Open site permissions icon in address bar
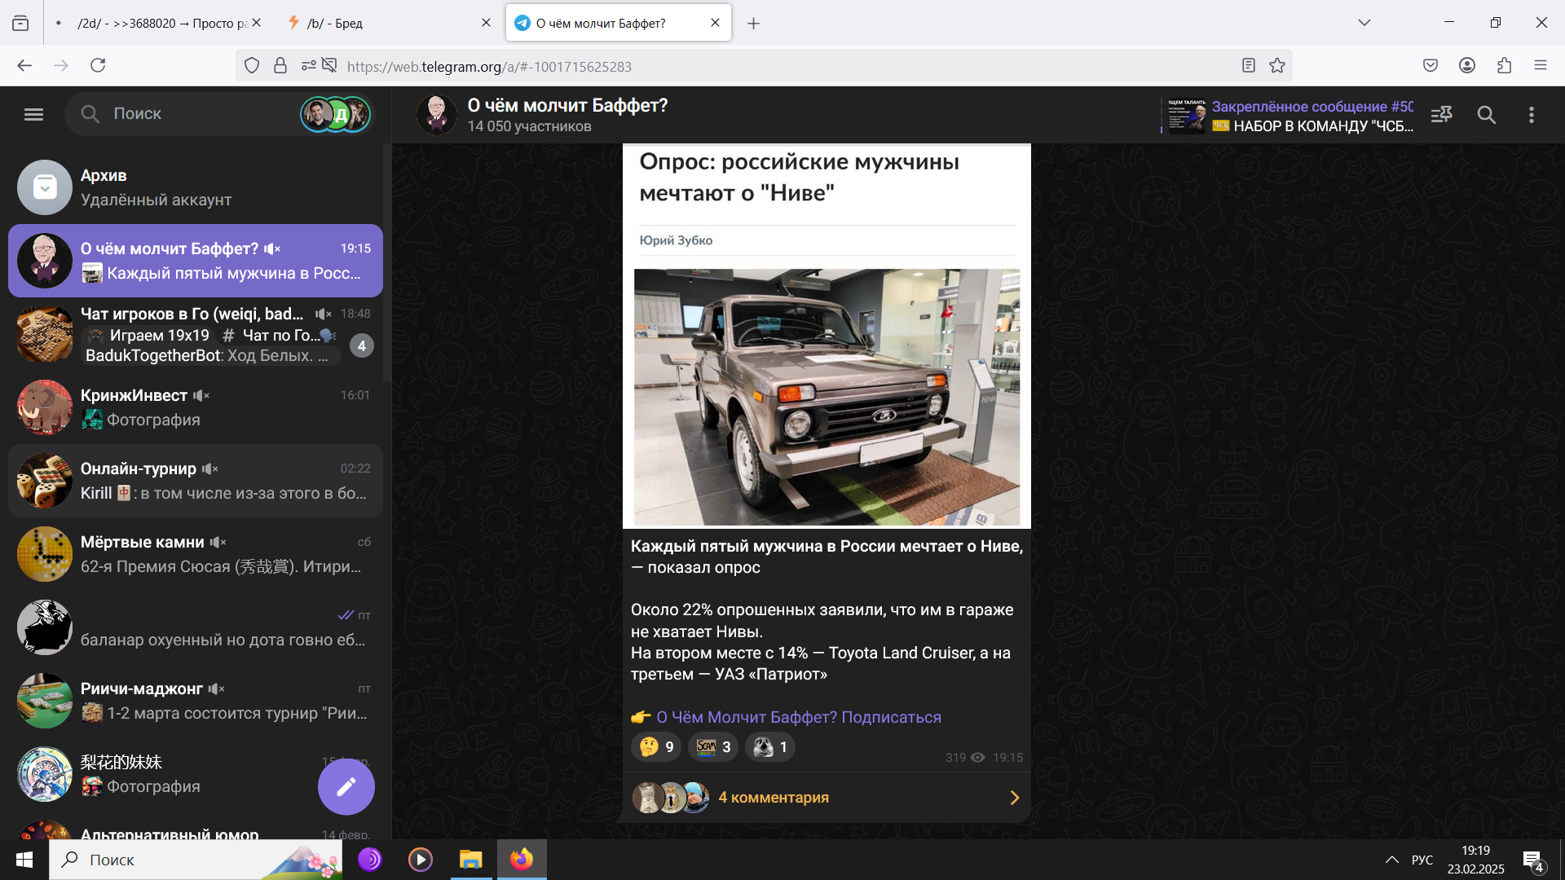The width and height of the screenshot is (1565, 880). click(309, 65)
